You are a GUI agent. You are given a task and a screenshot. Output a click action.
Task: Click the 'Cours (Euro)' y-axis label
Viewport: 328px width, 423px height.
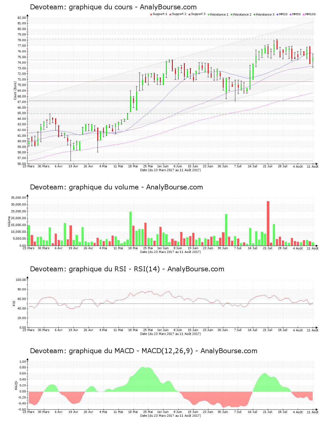tap(15, 91)
